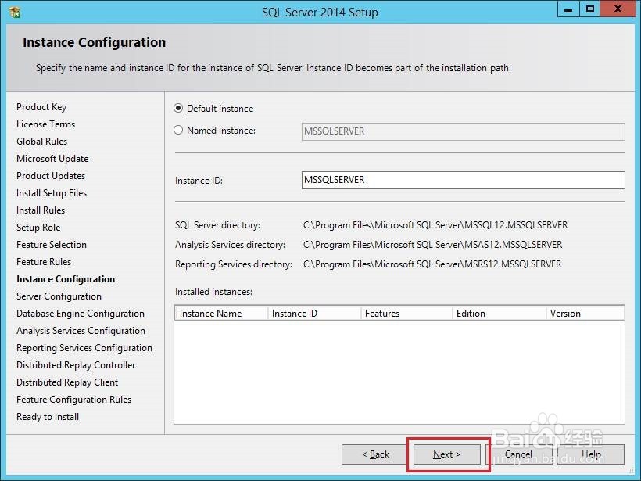Select Distributed Replay Client step
This screenshot has height=481, width=641.
point(67,382)
